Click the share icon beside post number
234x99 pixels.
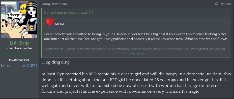click(216, 4)
